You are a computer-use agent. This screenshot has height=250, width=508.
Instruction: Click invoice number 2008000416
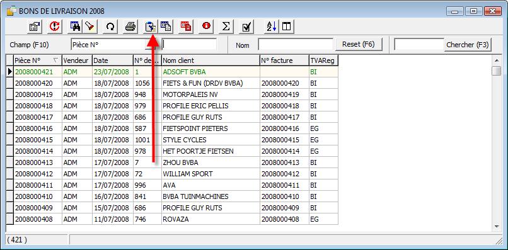point(280,128)
